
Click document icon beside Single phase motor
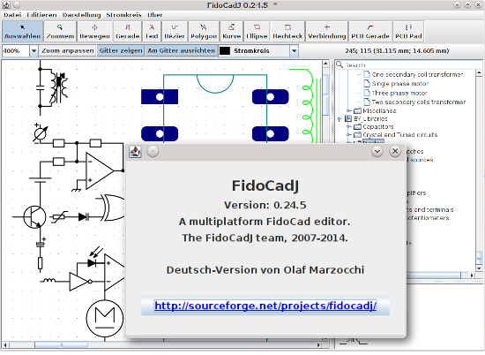(x=367, y=83)
